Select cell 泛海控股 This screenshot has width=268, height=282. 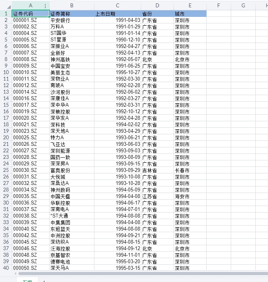[x=72, y=248]
